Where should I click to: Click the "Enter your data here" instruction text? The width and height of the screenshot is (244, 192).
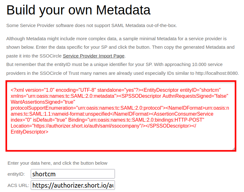(57, 163)
